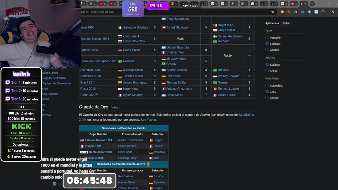Click the Colombian flag beside James Rodríguez
This screenshot has width=338, height=190.
click(x=120, y=83)
